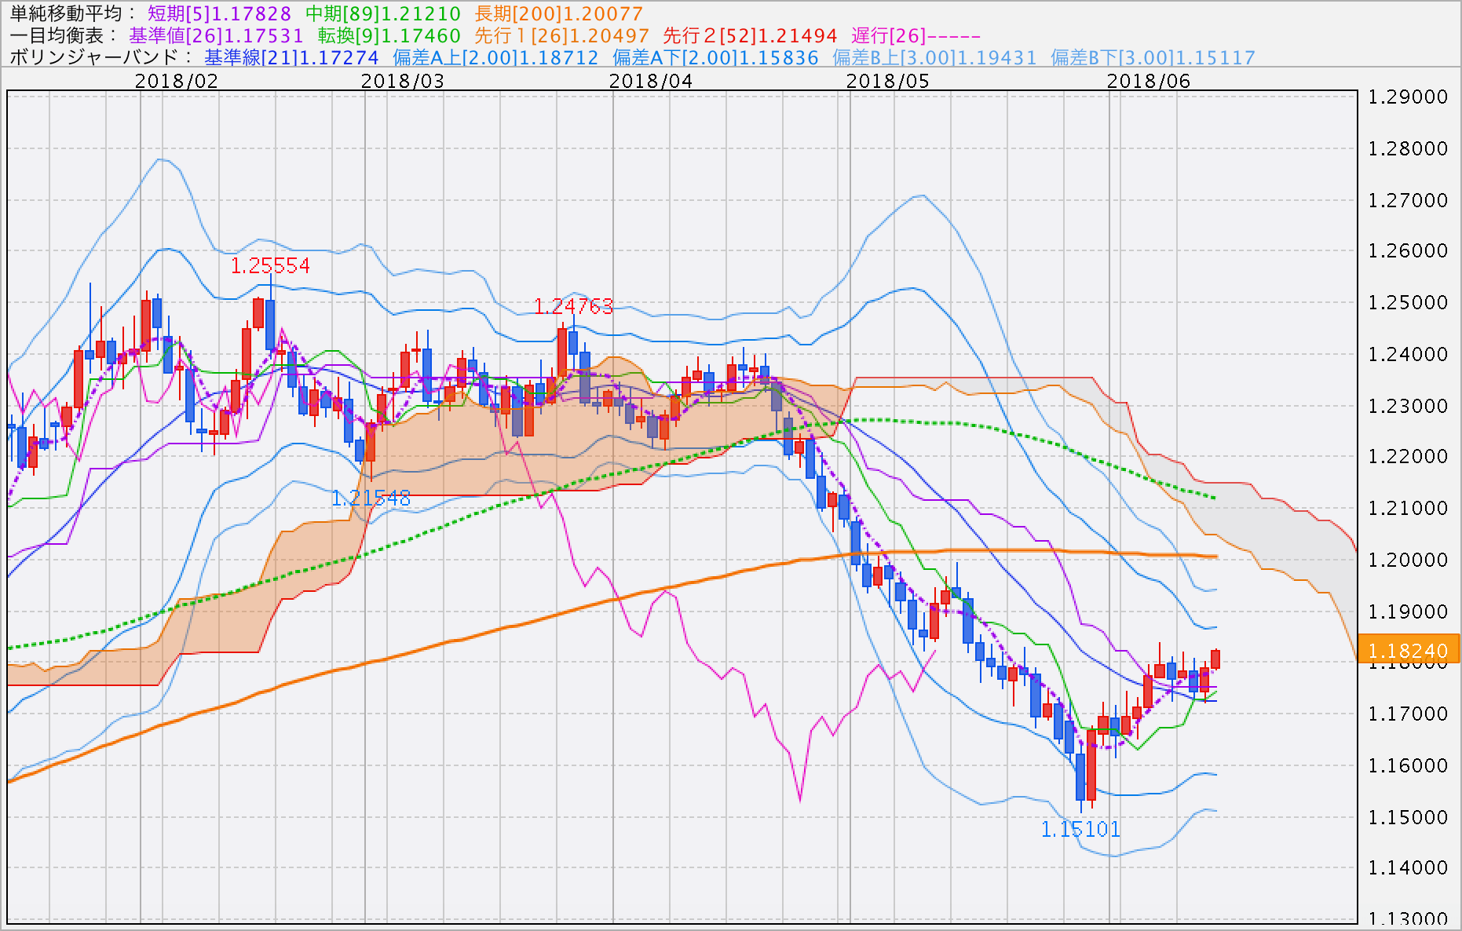Click the leading span 2 value 先行2[52]1.21494
This screenshot has height=931, width=1462.
(751, 35)
